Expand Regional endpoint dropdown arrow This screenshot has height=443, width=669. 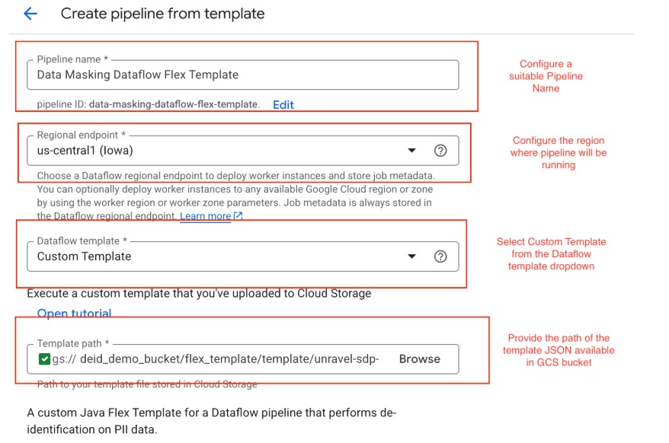point(412,151)
